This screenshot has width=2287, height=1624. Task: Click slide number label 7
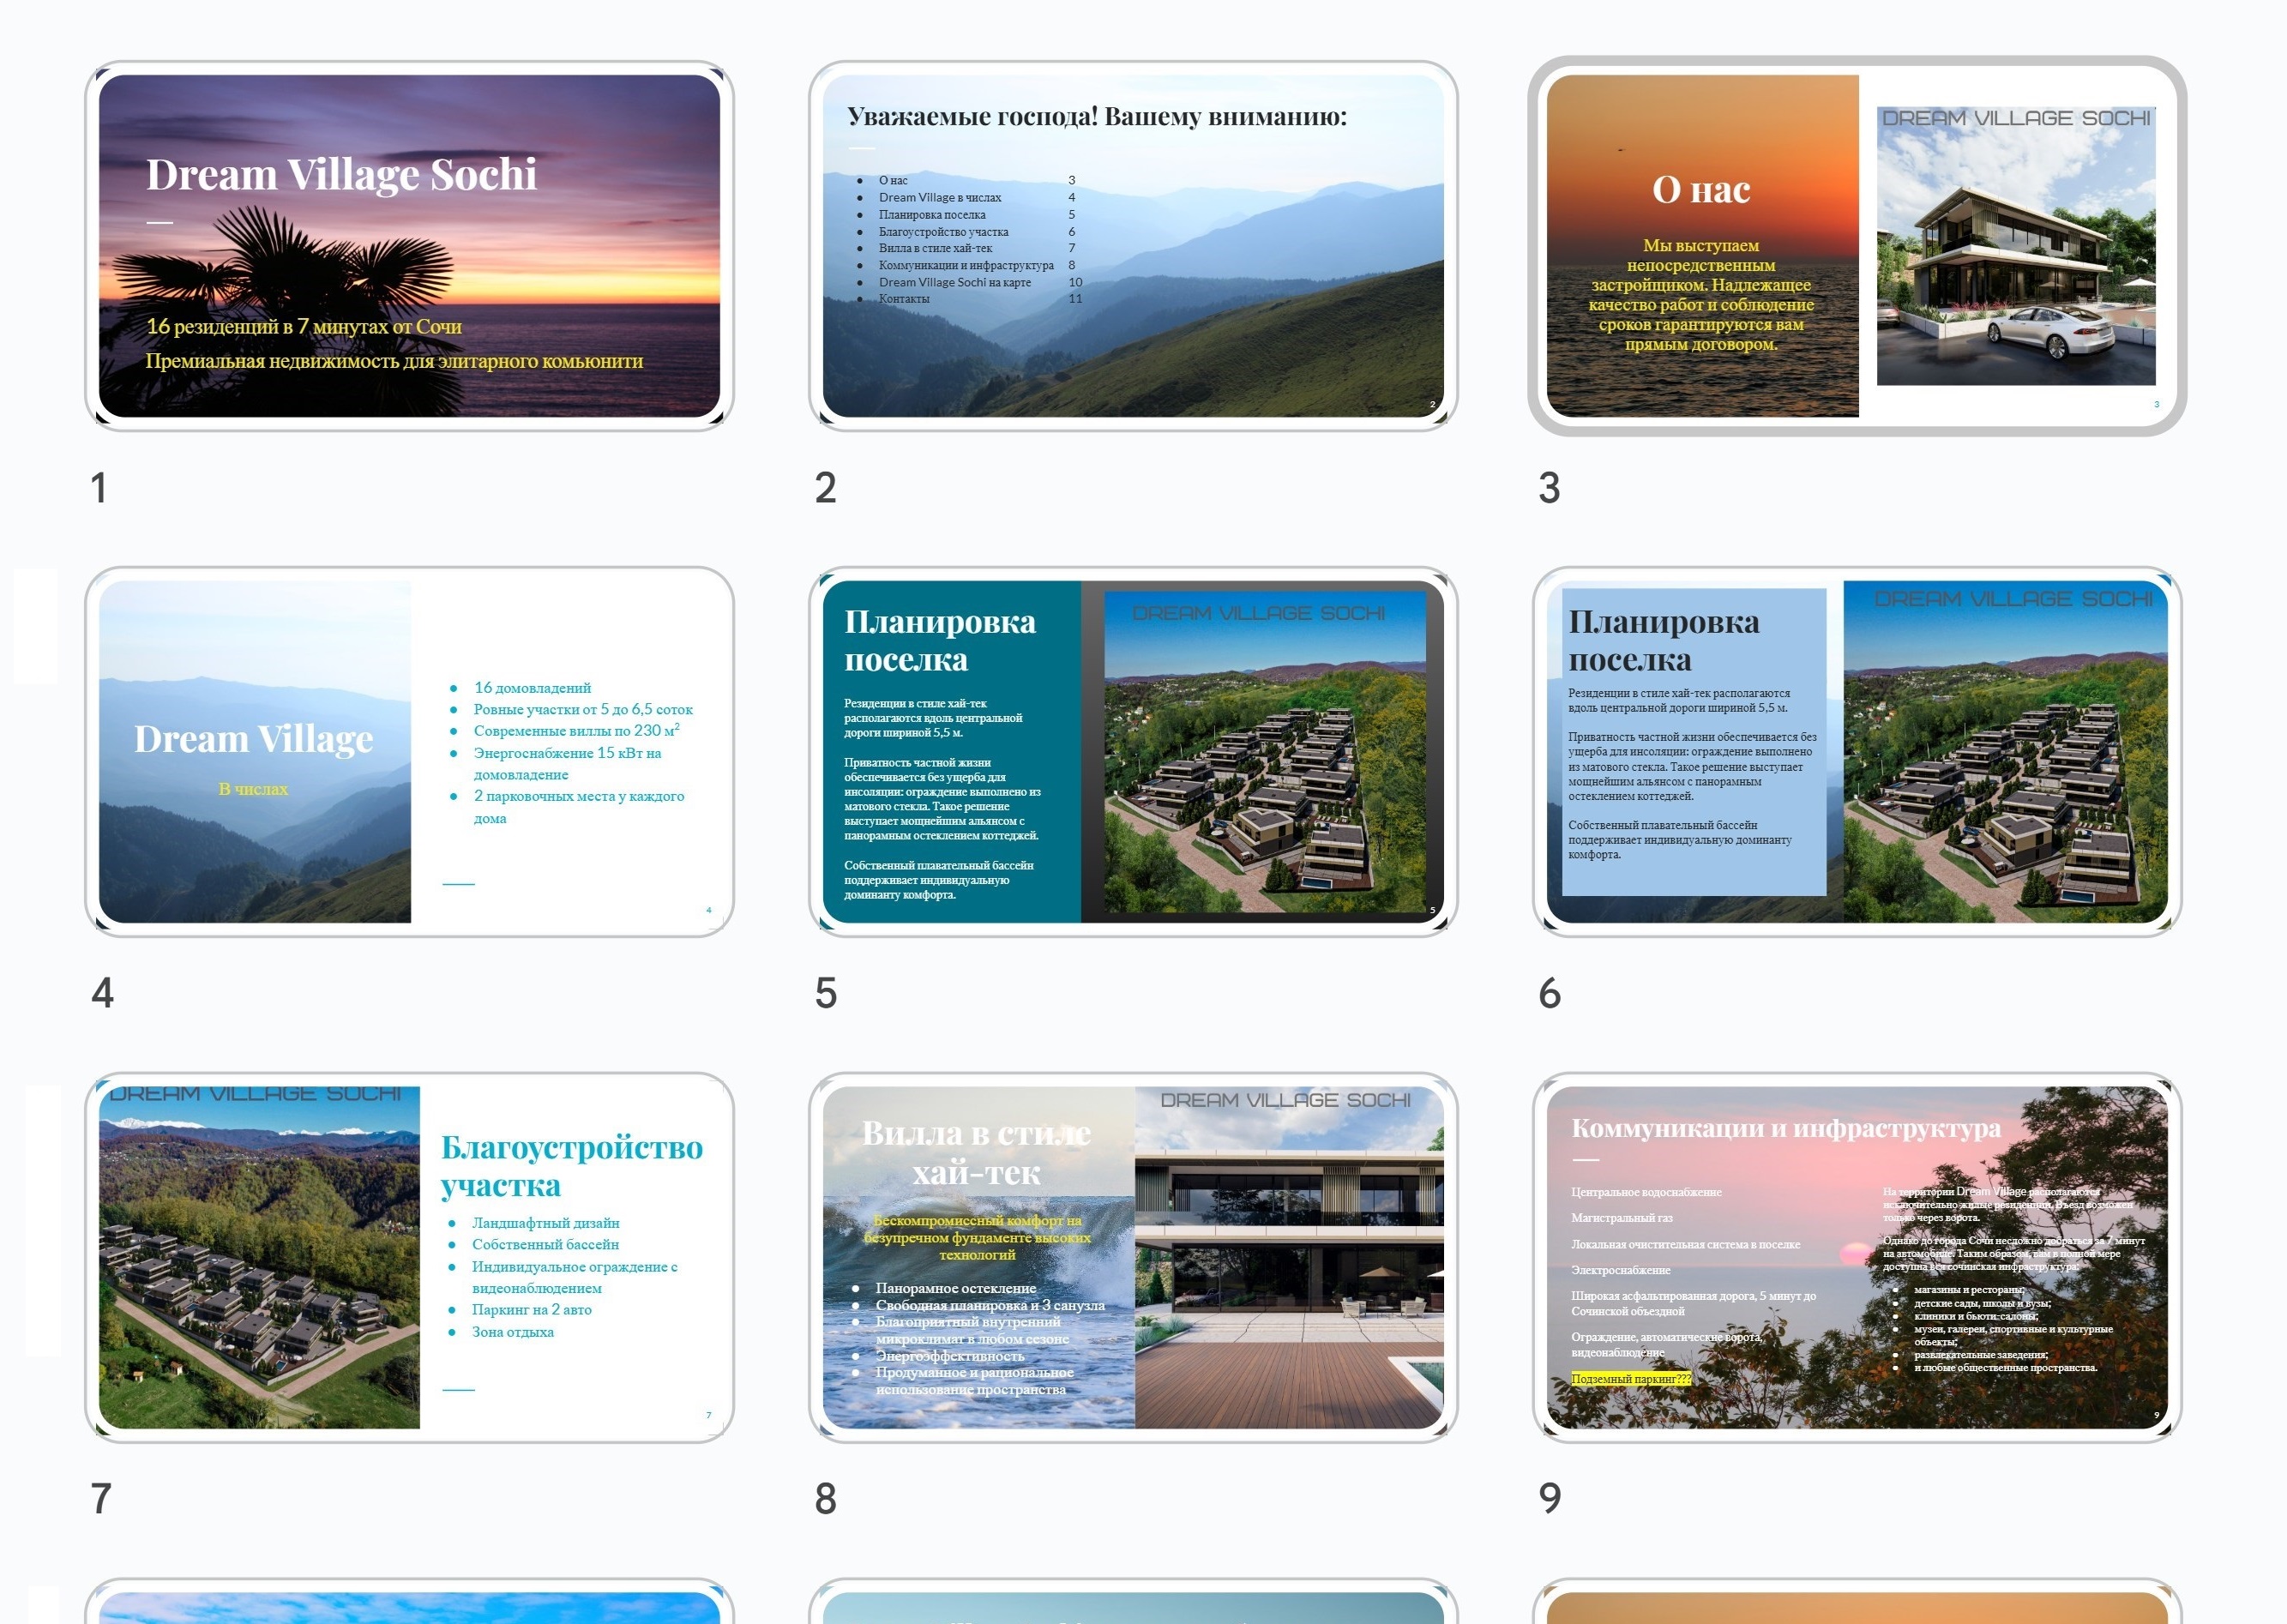[101, 1499]
